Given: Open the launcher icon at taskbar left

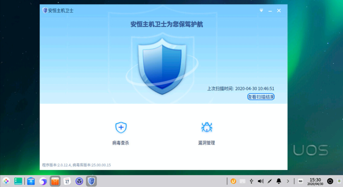Looking at the screenshot, I should [6, 181].
